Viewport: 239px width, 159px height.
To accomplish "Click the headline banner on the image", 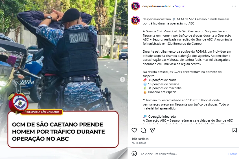I will pos(63,129).
